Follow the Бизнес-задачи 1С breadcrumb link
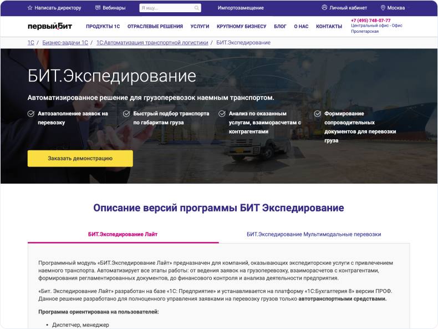Viewport: 438px width, 329px height. point(65,43)
